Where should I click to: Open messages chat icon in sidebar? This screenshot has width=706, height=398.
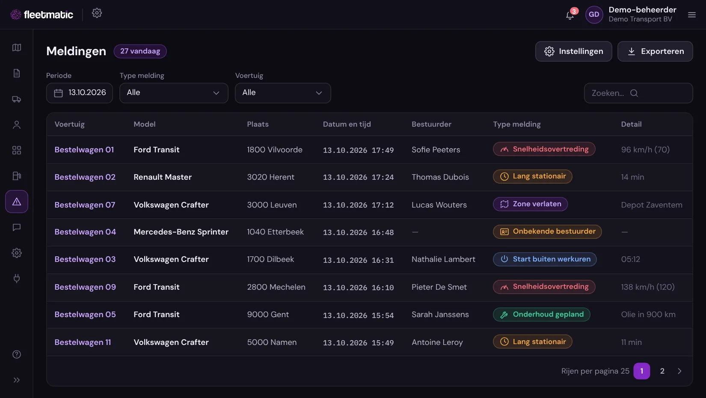click(17, 227)
